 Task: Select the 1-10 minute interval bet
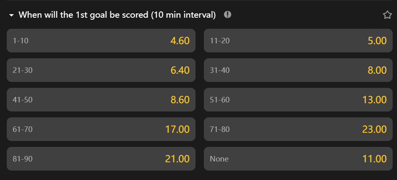(101, 41)
